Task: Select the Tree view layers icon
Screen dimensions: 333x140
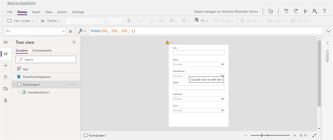Action: point(6,54)
